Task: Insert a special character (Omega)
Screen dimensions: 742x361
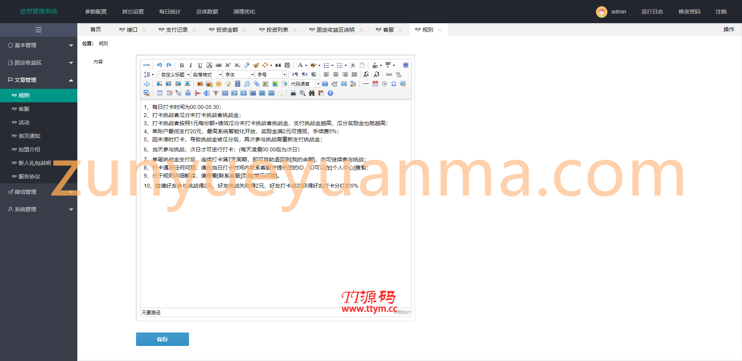Action: pyautogui.click(x=394, y=84)
